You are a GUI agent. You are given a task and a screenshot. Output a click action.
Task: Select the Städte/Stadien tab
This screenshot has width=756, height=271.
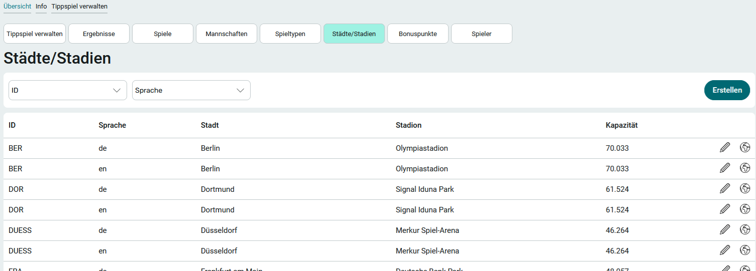point(354,34)
